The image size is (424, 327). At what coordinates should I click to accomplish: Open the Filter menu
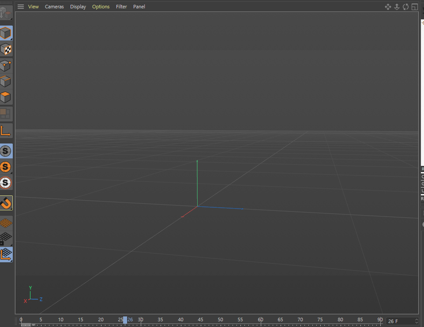121,7
